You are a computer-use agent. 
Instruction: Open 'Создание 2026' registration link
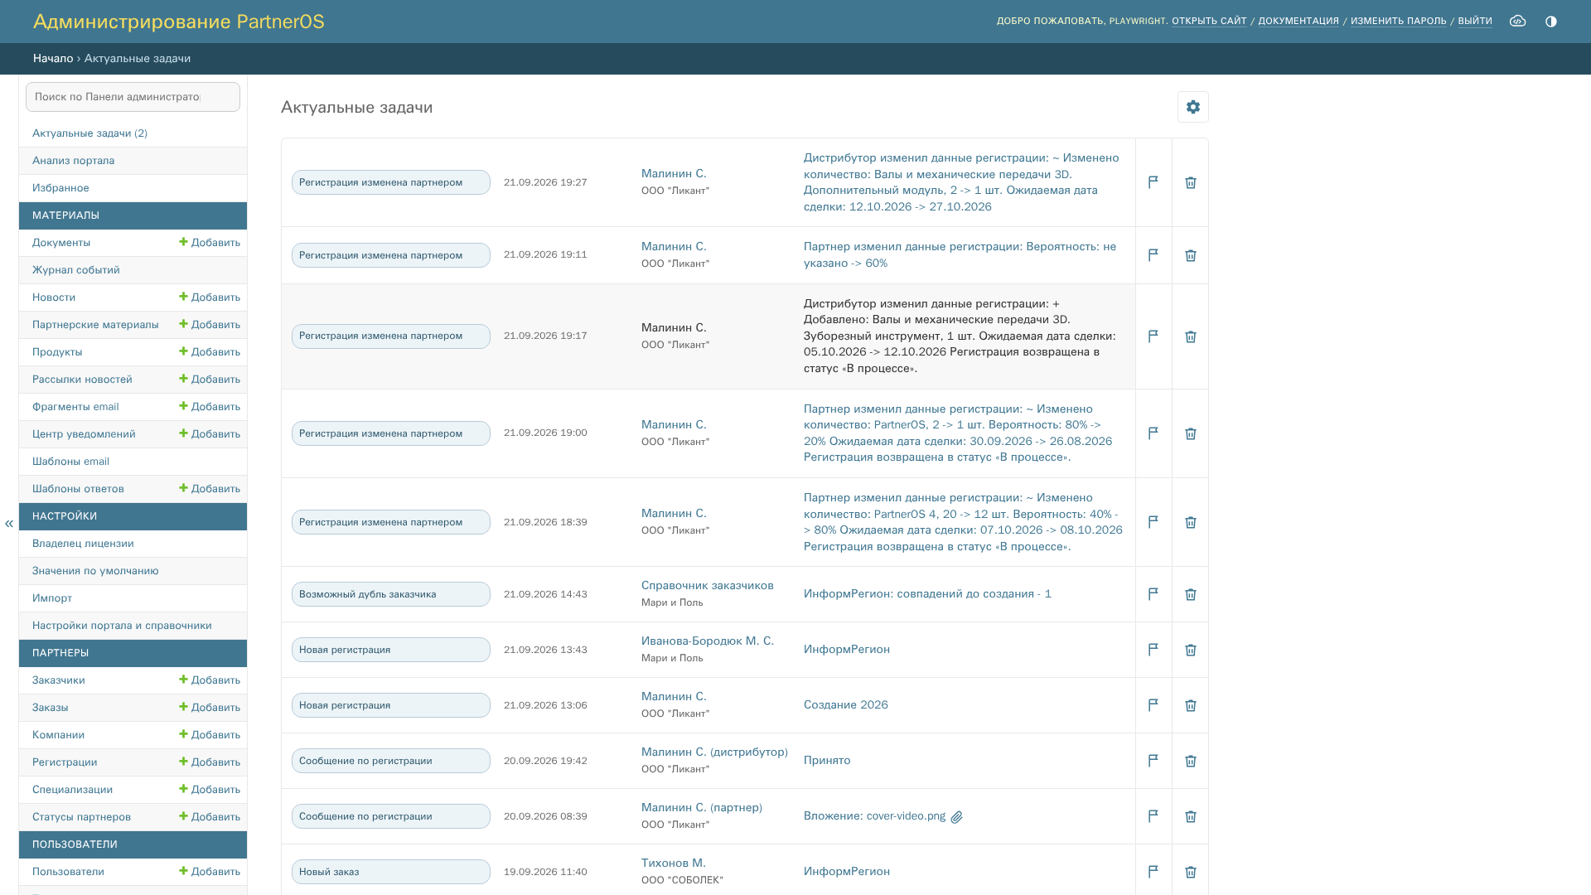[845, 705]
